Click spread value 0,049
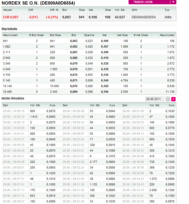The height and width of the screenshot is (204, 189). tap(89, 63)
